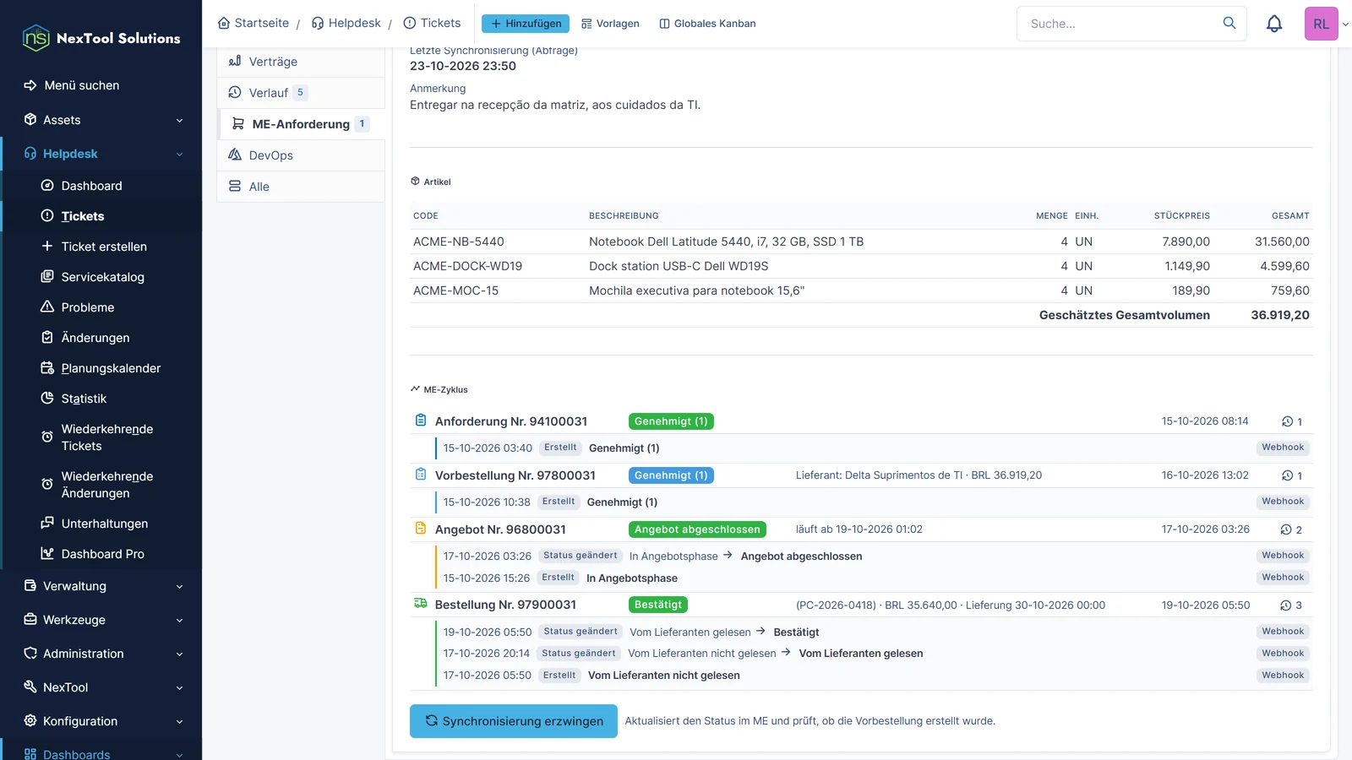1352x760 pixels.
Task: Click the Vorbestellung clipboard icon
Action: coord(421,475)
